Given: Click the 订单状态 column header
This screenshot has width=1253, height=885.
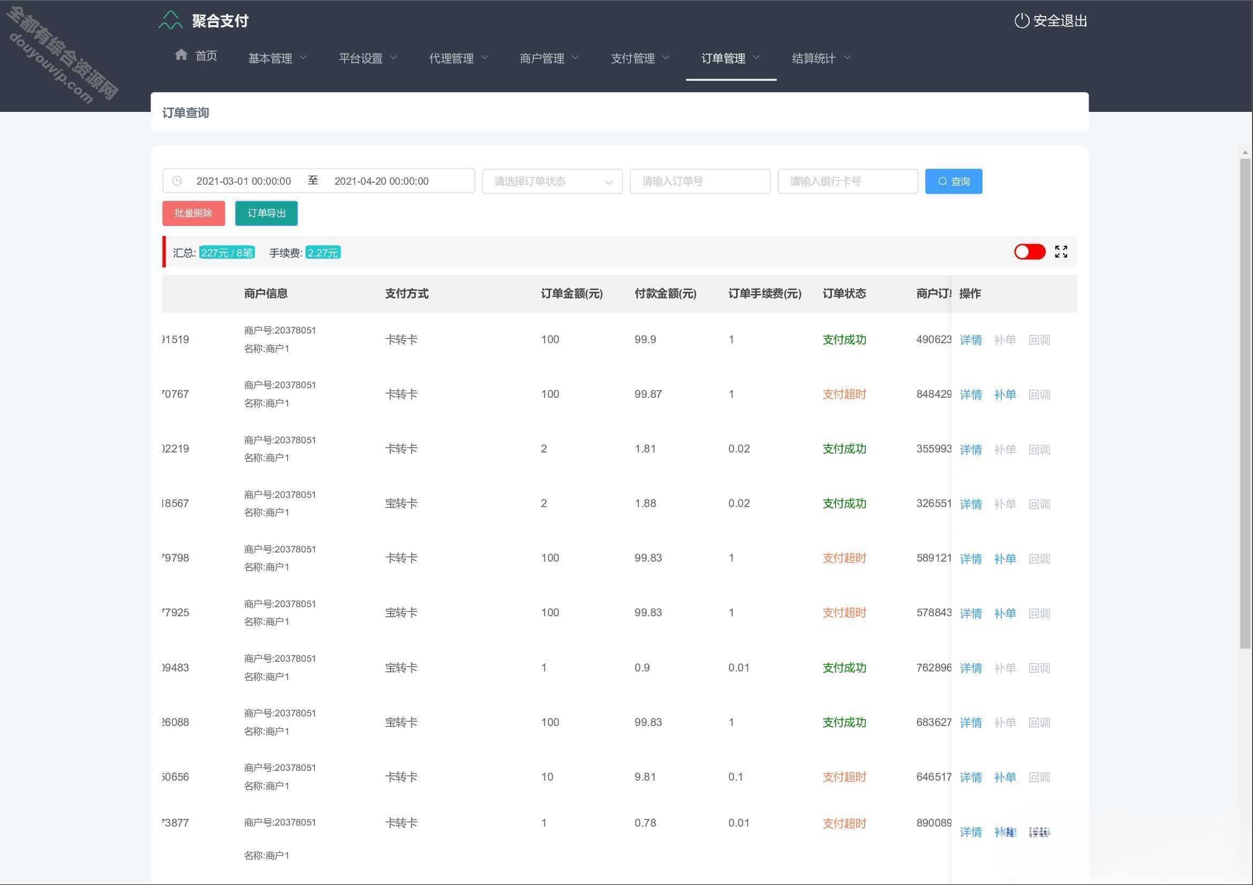Looking at the screenshot, I should pos(844,293).
